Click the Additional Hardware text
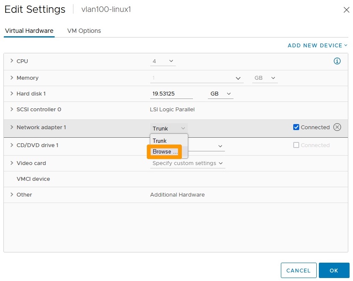This screenshot has height=281, width=353. tap(178, 194)
